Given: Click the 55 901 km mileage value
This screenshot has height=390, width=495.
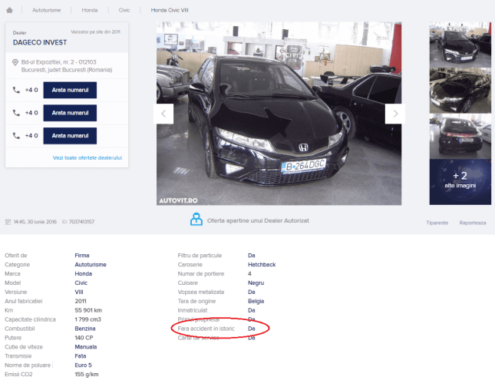Looking at the screenshot, I should [88, 310].
